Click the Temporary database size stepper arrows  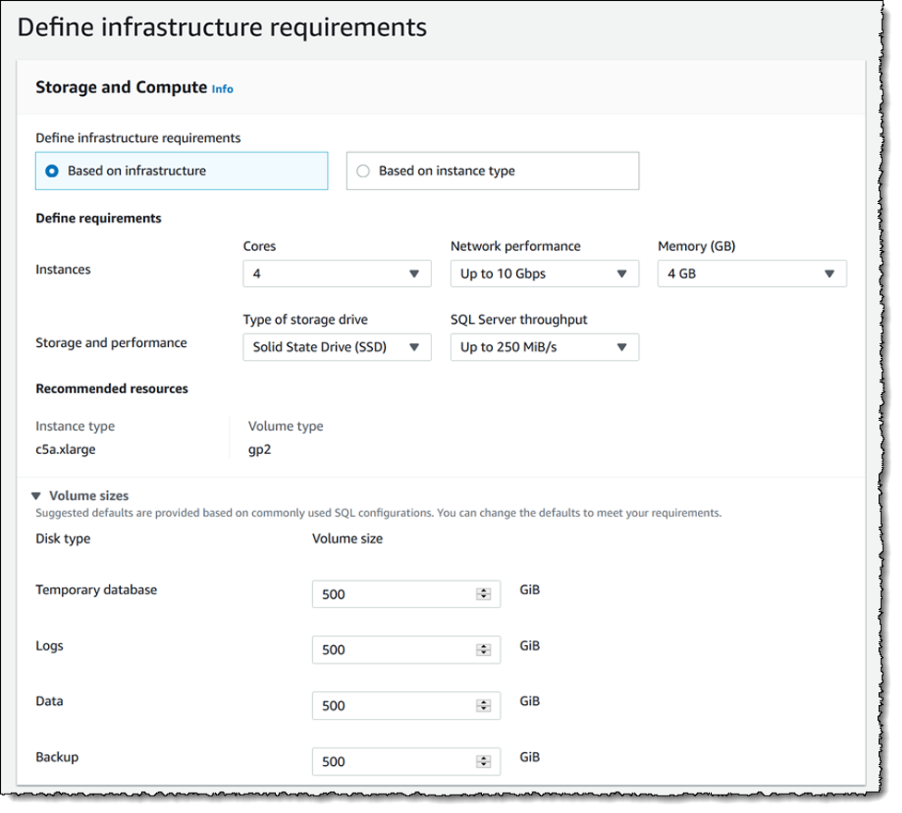pyautogui.click(x=483, y=594)
